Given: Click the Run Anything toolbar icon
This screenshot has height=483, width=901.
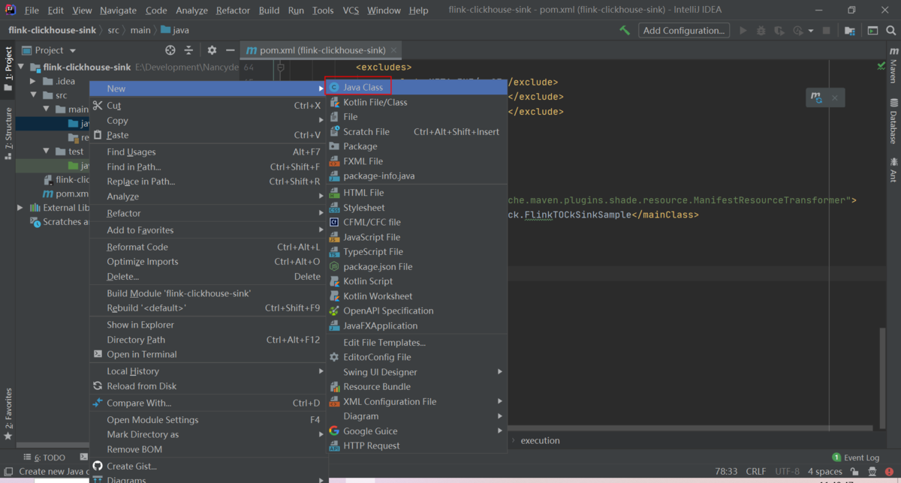Looking at the screenshot, I should click(872, 31).
